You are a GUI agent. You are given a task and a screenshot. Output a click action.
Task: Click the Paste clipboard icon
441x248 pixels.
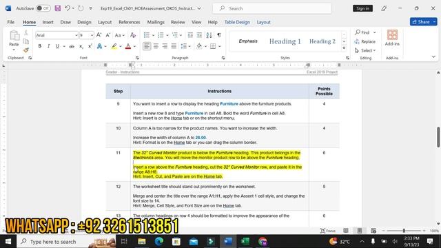point(14,36)
